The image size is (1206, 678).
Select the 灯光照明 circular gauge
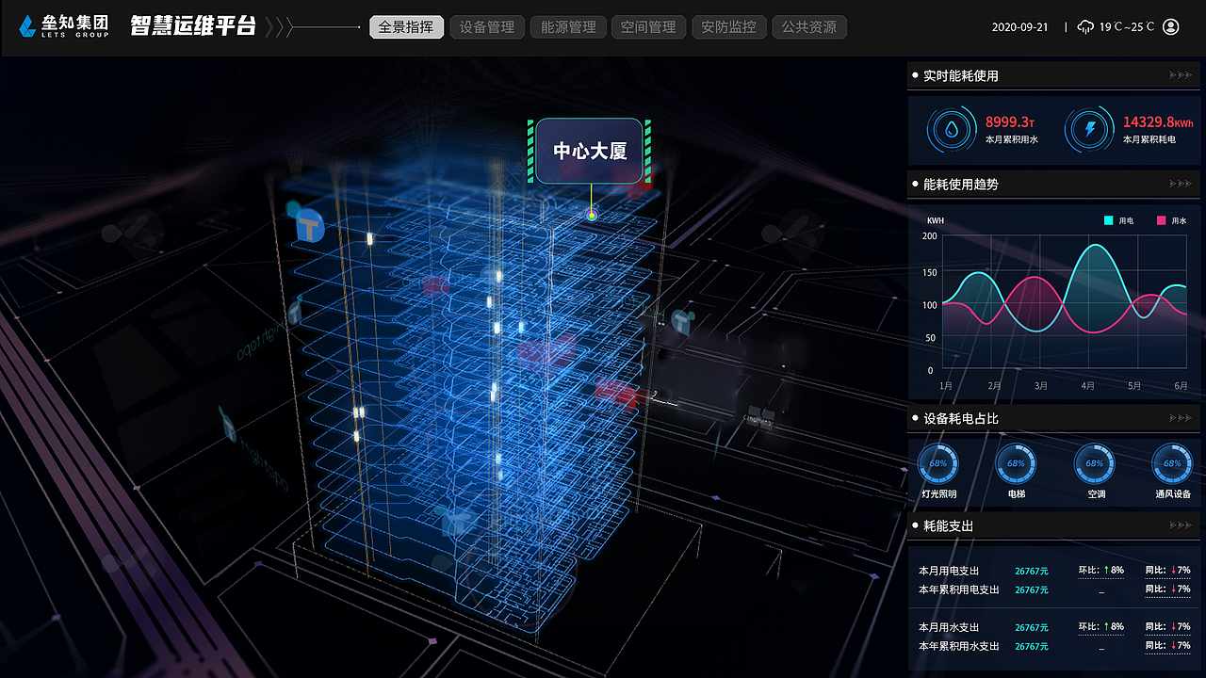point(937,464)
